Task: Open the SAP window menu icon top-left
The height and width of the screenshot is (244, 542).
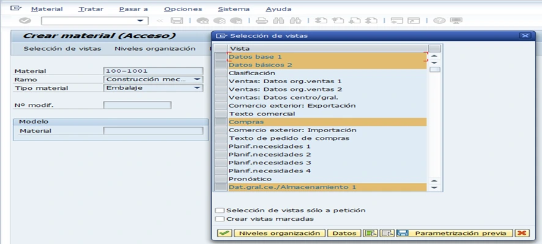Action: click(x=16, y=9)
